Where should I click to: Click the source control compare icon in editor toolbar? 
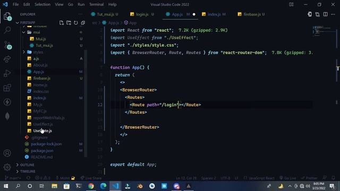tap(318, 14)
